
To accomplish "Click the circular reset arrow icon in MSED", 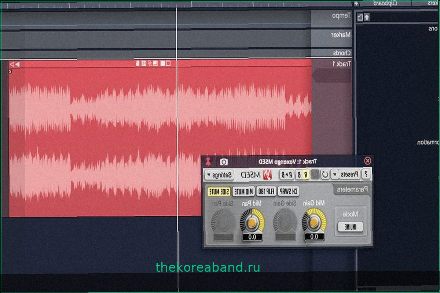I will 325,175.
